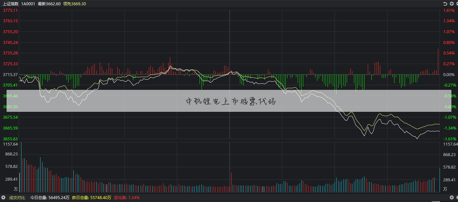Click the 1157.64 right volume axis label

pyautogui.click(x=450, y=144)
